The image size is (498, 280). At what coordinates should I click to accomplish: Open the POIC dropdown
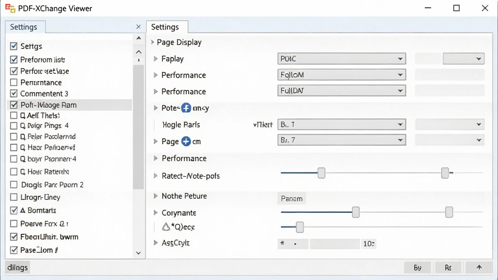pyautogui.click(x=341, y=58)
